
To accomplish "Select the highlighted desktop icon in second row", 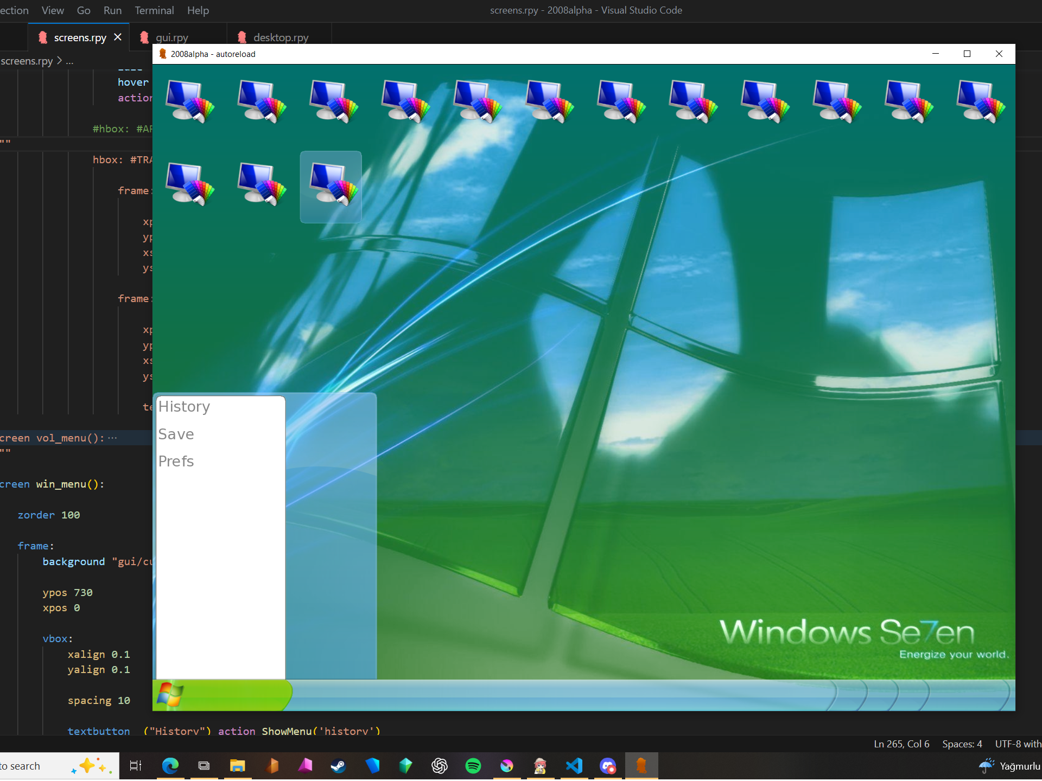I will pos(331,187).
